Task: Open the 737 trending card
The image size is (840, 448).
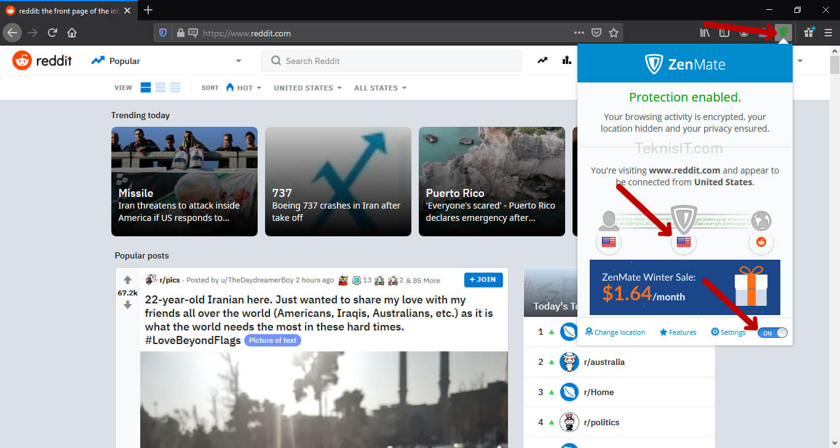Action: (x=338, y=182)
